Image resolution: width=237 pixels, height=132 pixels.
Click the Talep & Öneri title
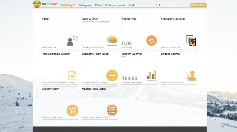[x=90, y=19]
